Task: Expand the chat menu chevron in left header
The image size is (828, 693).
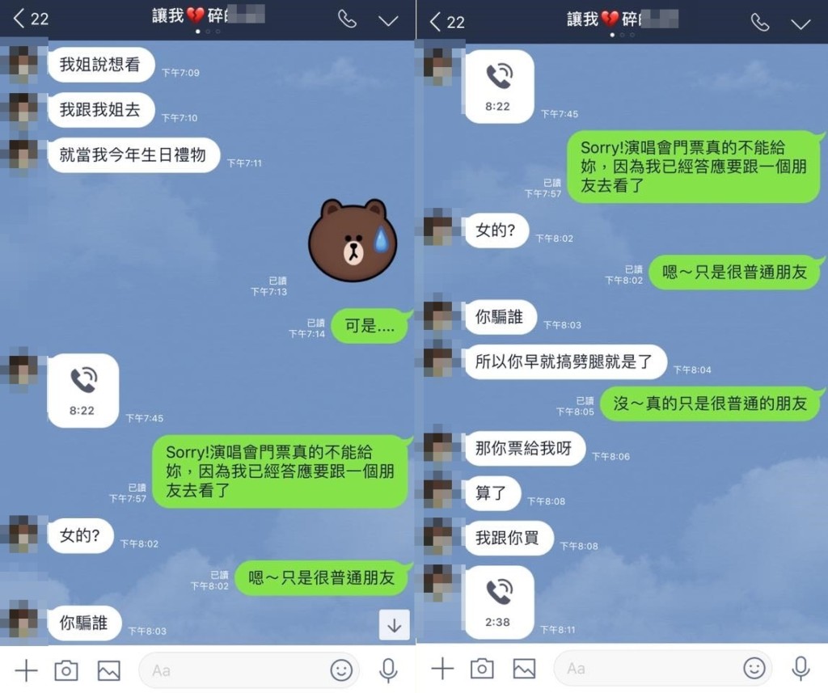Action: 389,20
